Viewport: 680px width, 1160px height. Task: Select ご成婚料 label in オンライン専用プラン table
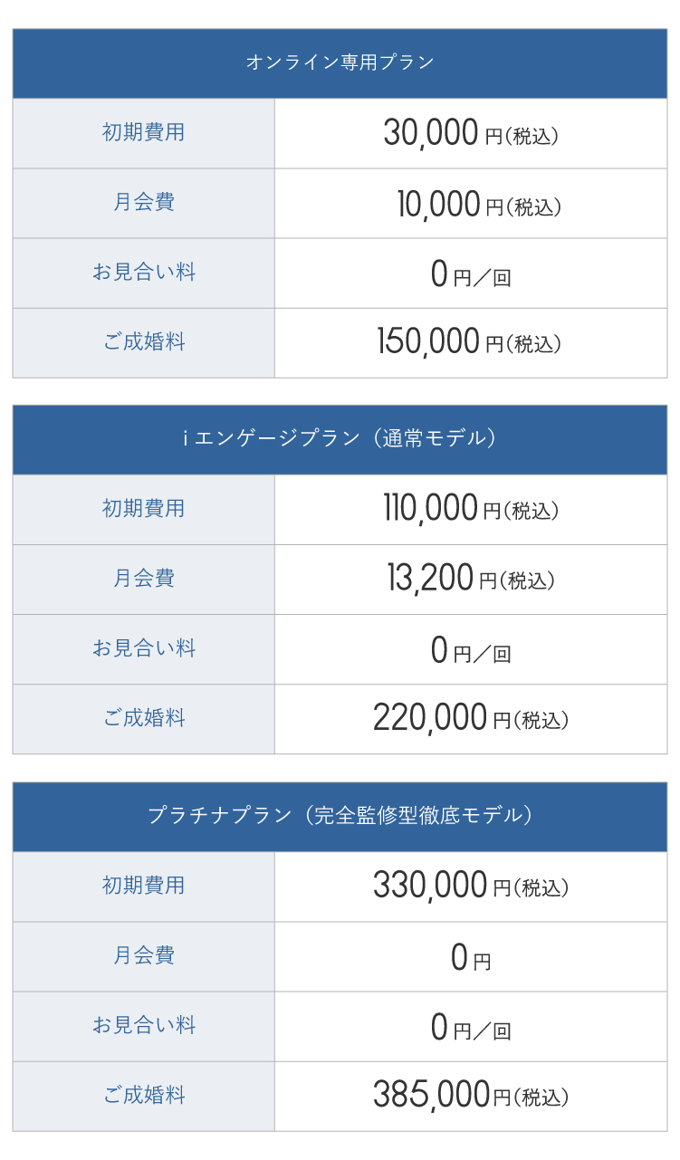(143, 342)
